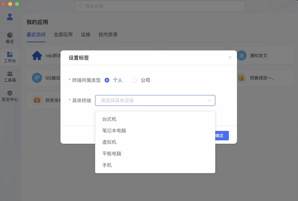Open the 工具箱 toolbox icon
The width and height of the screenshot is (298, 201).
[x=10, y=74]
